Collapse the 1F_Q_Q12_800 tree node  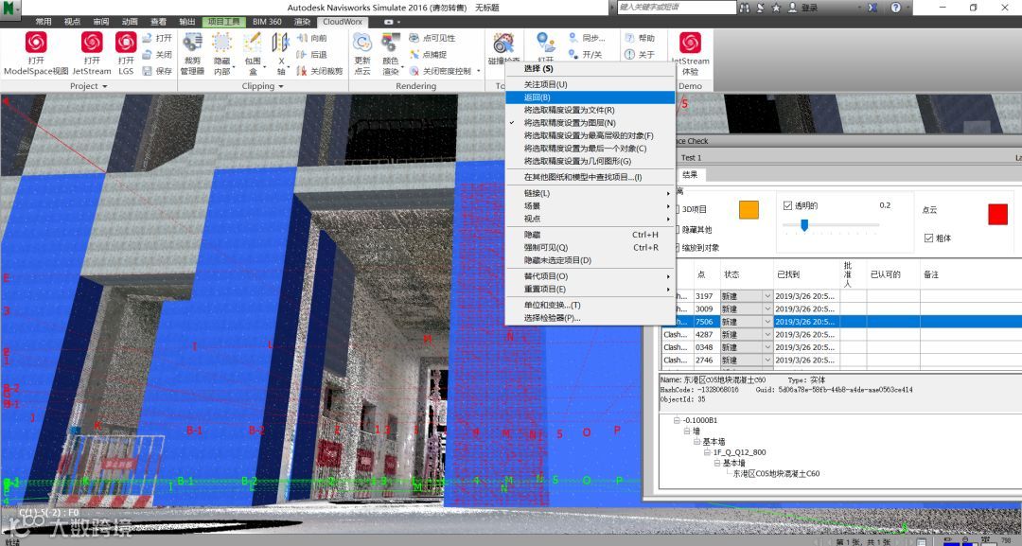(x=708, y=452)
